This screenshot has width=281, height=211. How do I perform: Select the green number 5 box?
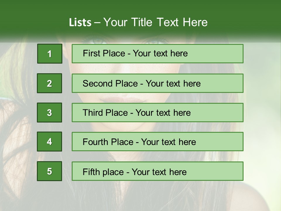pyautogui.click(x=49, y=171)
